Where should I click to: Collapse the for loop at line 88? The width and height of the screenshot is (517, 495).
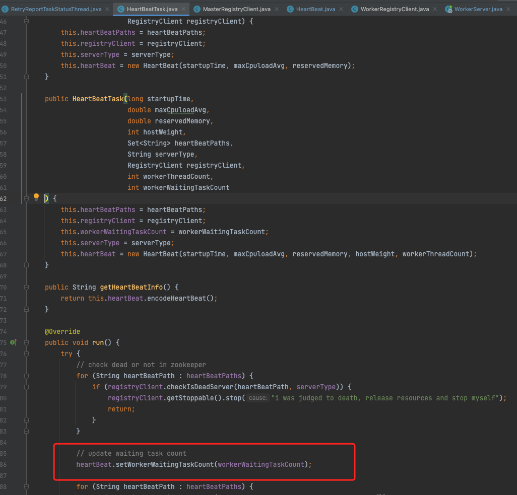click(26, 486)
